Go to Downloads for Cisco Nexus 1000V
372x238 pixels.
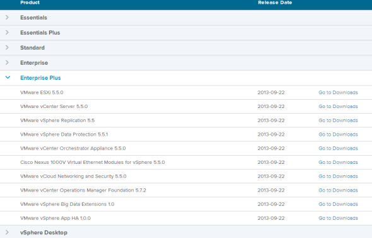point(338,162)
